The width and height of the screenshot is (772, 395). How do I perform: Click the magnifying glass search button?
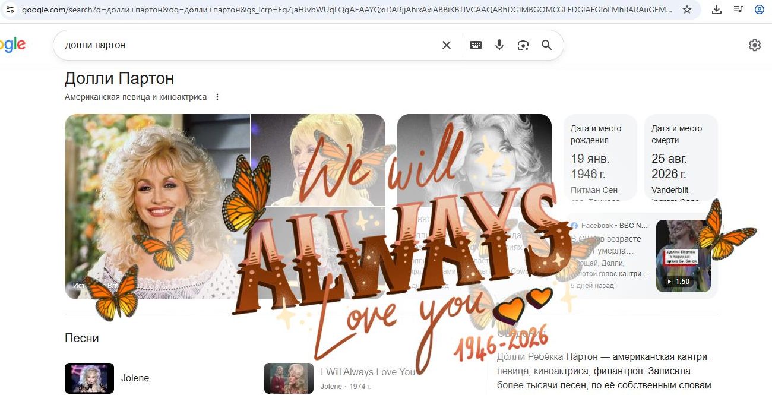click(x=547, y=45)
